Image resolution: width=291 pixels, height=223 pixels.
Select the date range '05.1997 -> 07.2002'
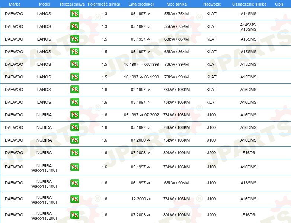[x=141, y=115]
